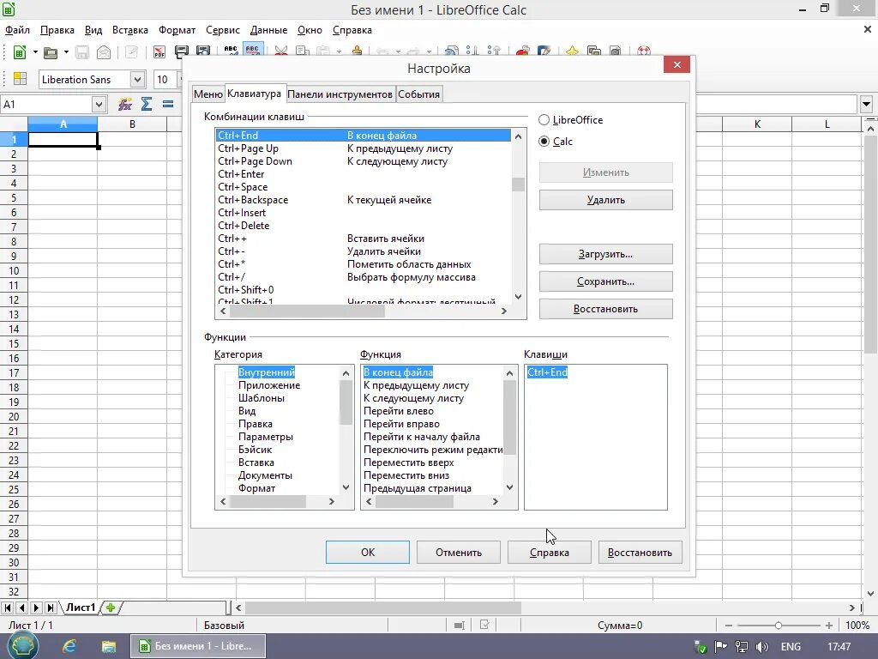878x659 pixels.
Task: Open Internet Explorer from the taskbar
Action: point(69,646)
